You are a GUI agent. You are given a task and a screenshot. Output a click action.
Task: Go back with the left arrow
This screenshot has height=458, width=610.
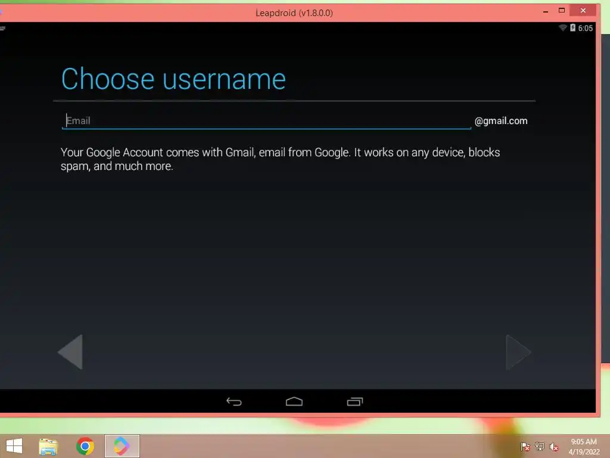[x=70, y=352]
